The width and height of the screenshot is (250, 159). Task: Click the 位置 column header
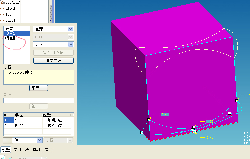point(56,115)
